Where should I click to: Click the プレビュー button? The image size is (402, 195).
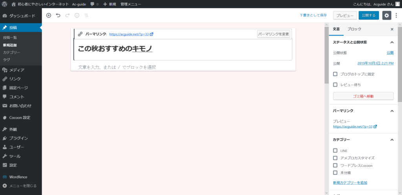coord(345,15)
